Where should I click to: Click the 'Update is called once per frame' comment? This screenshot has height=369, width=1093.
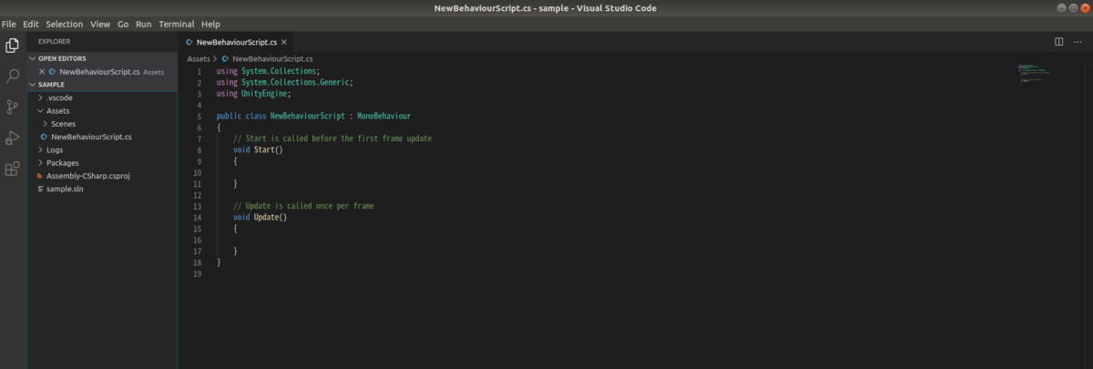(303, 206)
